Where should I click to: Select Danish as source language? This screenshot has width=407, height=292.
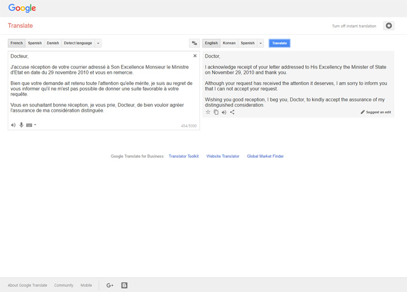52,43
